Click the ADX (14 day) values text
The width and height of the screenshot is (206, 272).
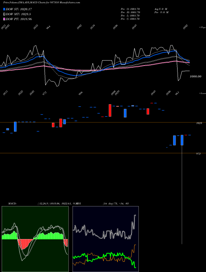(x=115, y=203)
